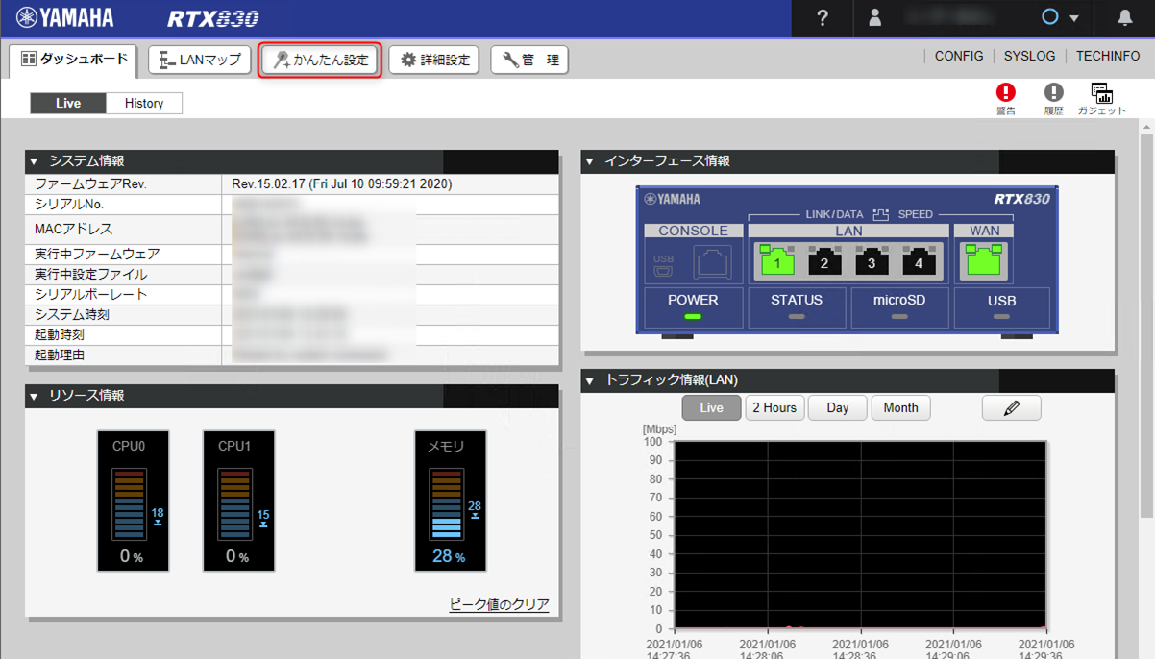Click the Yamaha logo in header

pos(64,18)
